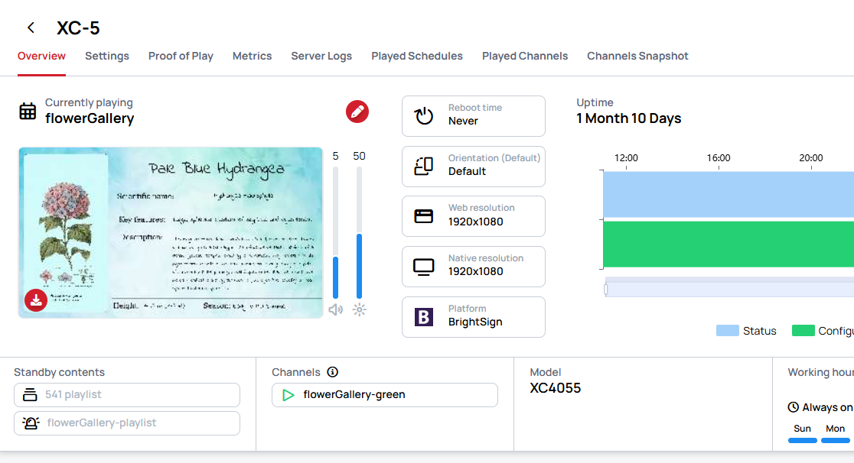Switch to the Played Channels tab
This screenshot has height=463, width=854.
(x=525, y=56)
